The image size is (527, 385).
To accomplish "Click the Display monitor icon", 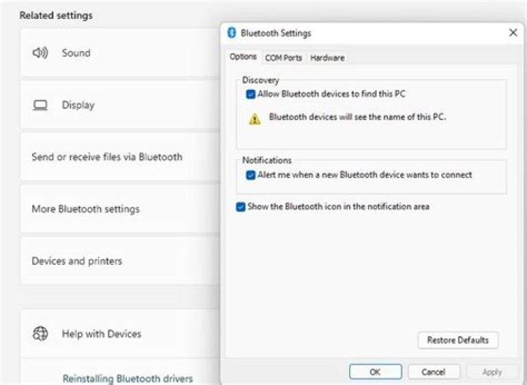I will pyautogui.click(x=40, y=105).
